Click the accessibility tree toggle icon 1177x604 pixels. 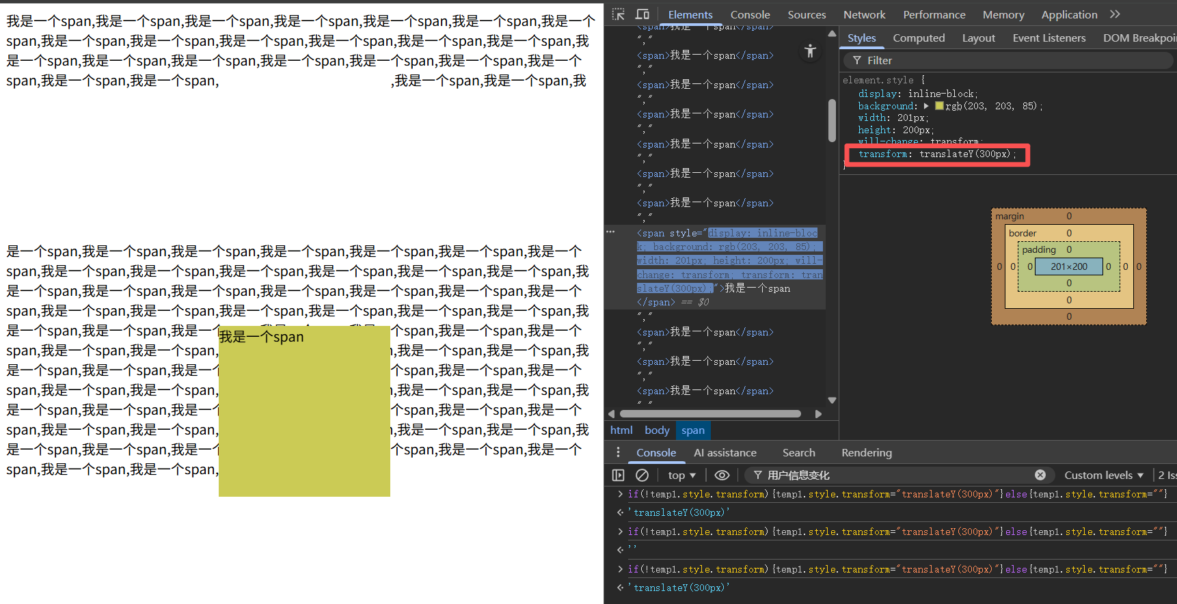click(x=810, y=51)
